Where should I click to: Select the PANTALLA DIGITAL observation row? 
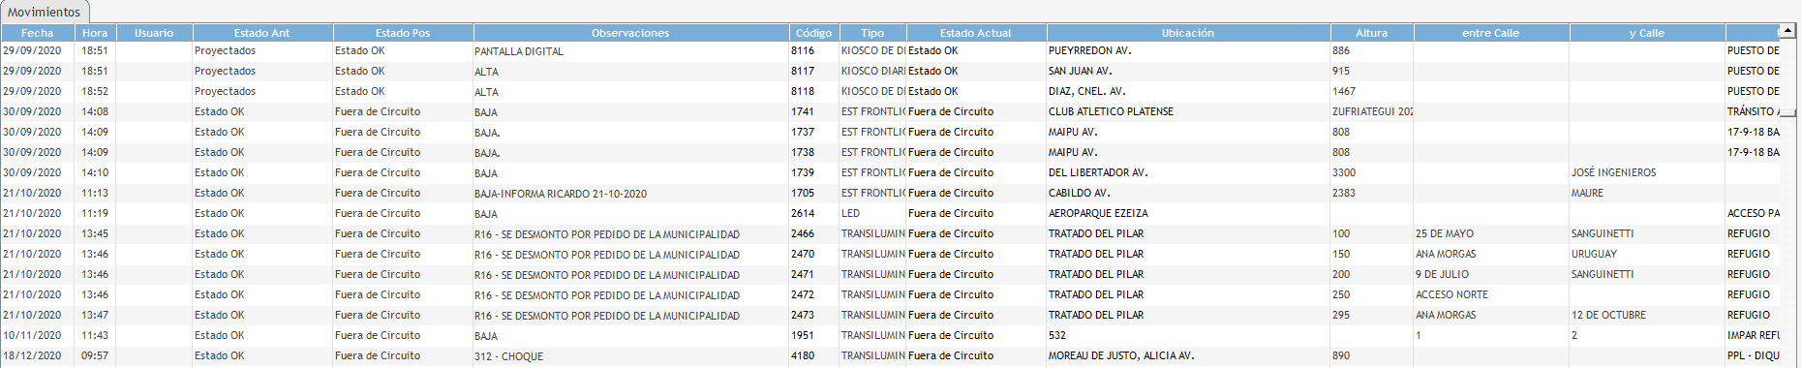pos(891,50)
